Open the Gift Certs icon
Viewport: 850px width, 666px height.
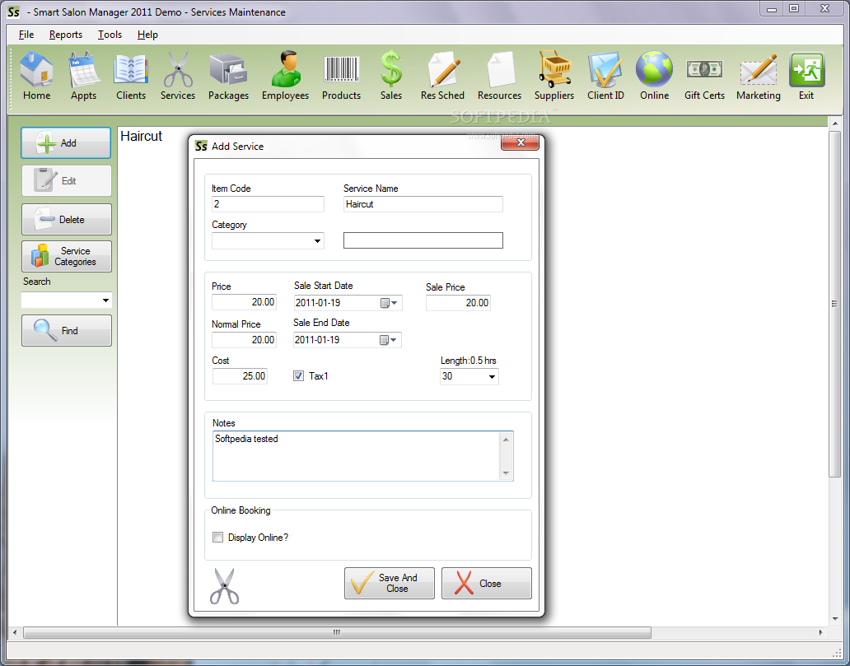[704, 76]
